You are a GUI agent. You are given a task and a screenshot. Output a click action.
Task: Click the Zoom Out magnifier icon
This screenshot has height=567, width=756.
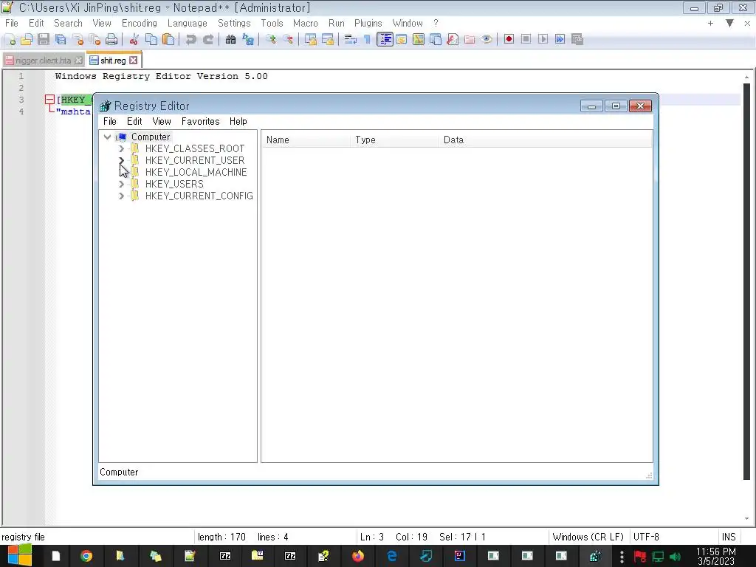click(288, 40)
